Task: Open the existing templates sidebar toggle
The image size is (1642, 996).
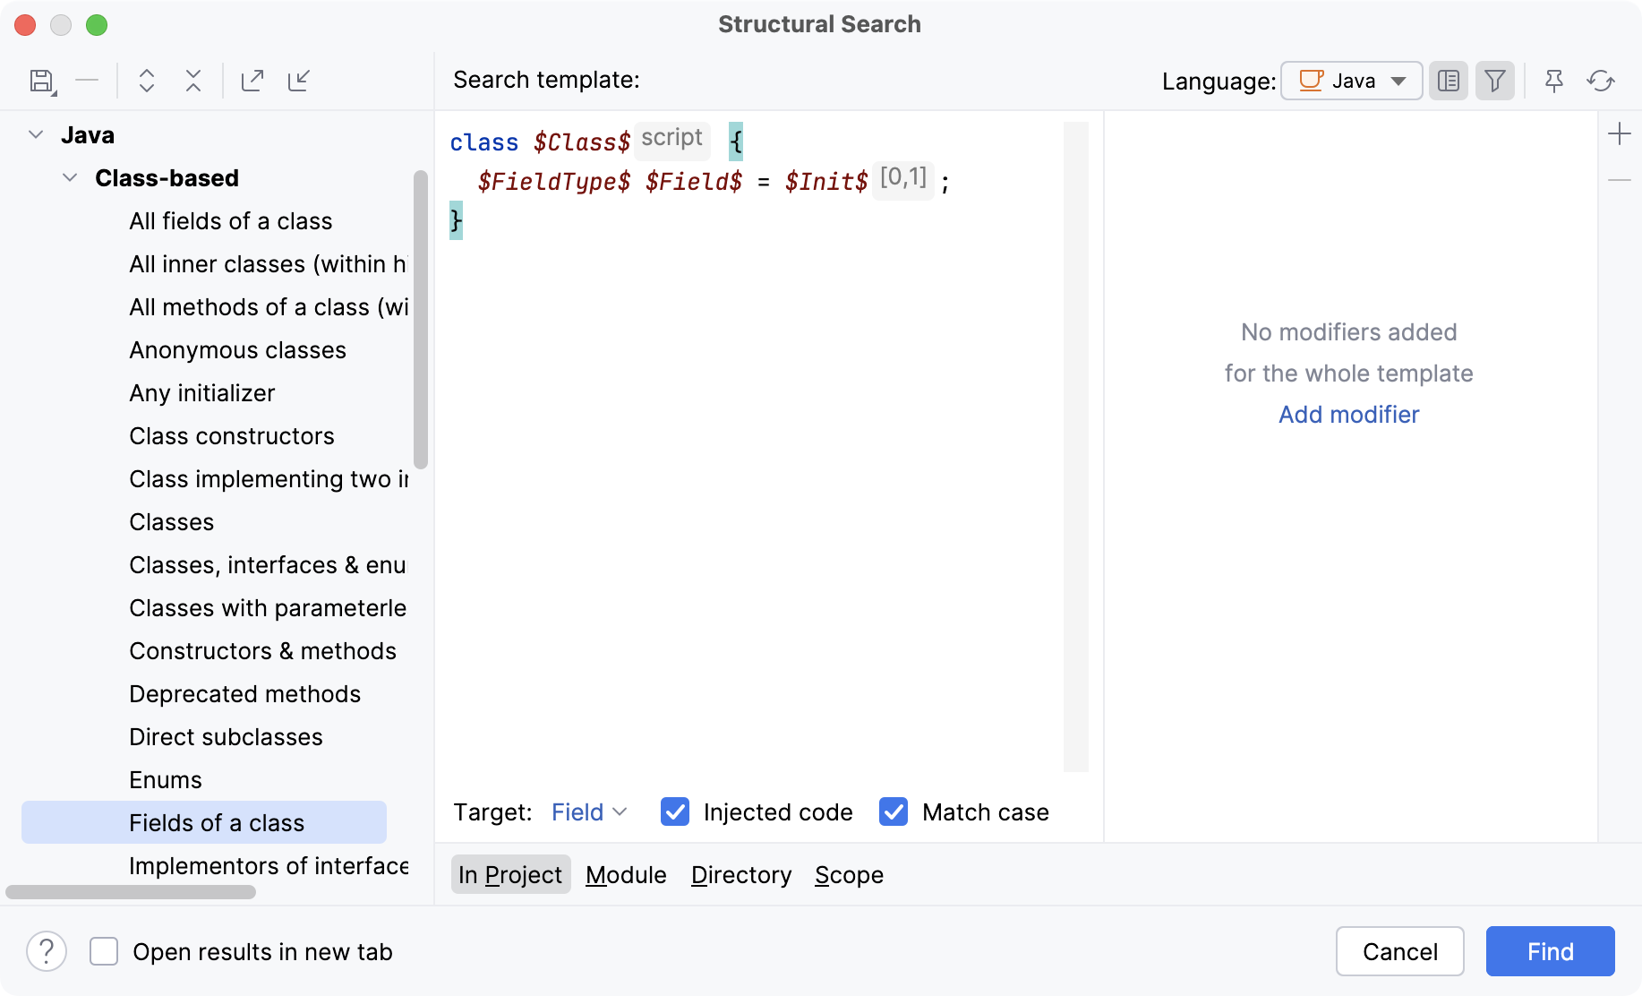Action: tap(1448, 81)
